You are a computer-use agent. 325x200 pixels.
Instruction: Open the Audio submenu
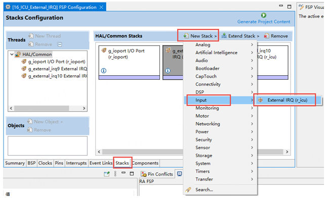coord(220,61)
